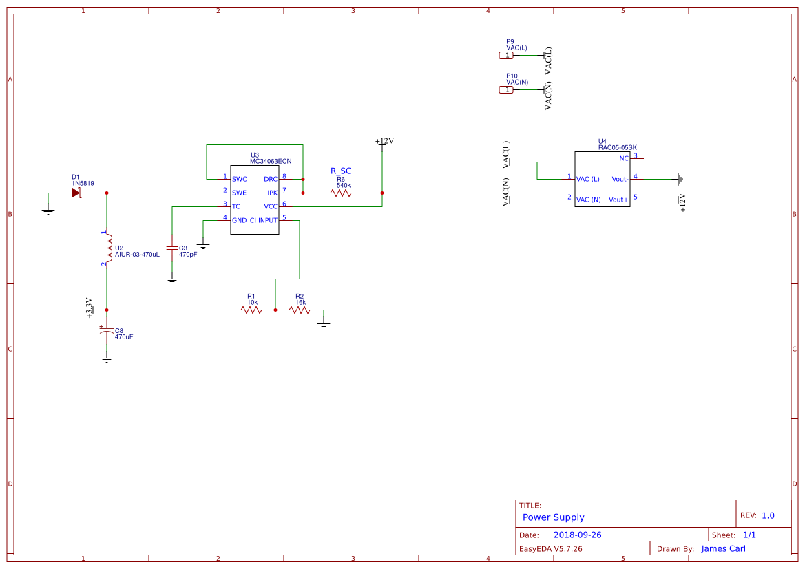Select the R2 16k resistor symbol
The height and width of the screenshot is (569, 805).
[x=300, y=310]
